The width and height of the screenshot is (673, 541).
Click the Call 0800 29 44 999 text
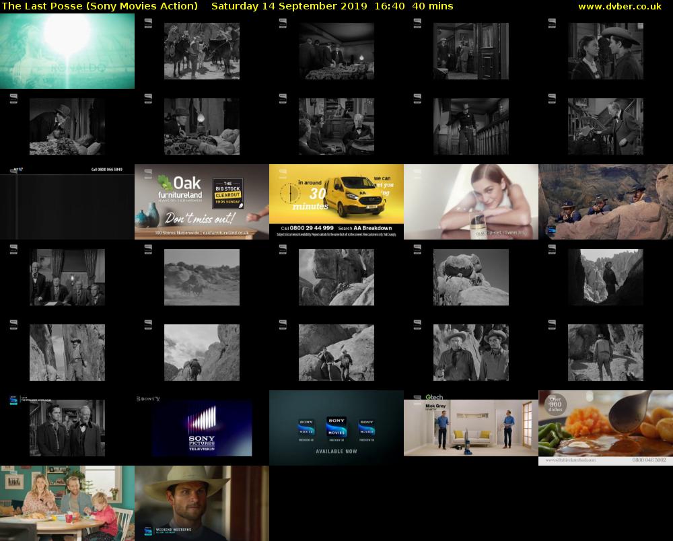tap(307, 228)
